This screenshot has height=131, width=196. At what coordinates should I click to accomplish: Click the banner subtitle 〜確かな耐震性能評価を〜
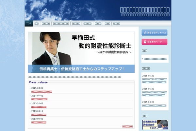click(114, 52)
